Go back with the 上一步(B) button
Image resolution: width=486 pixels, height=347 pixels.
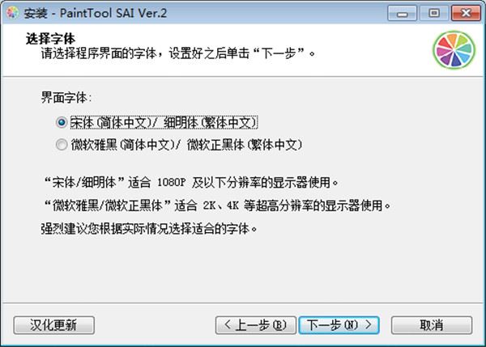(x=255, y=325)
